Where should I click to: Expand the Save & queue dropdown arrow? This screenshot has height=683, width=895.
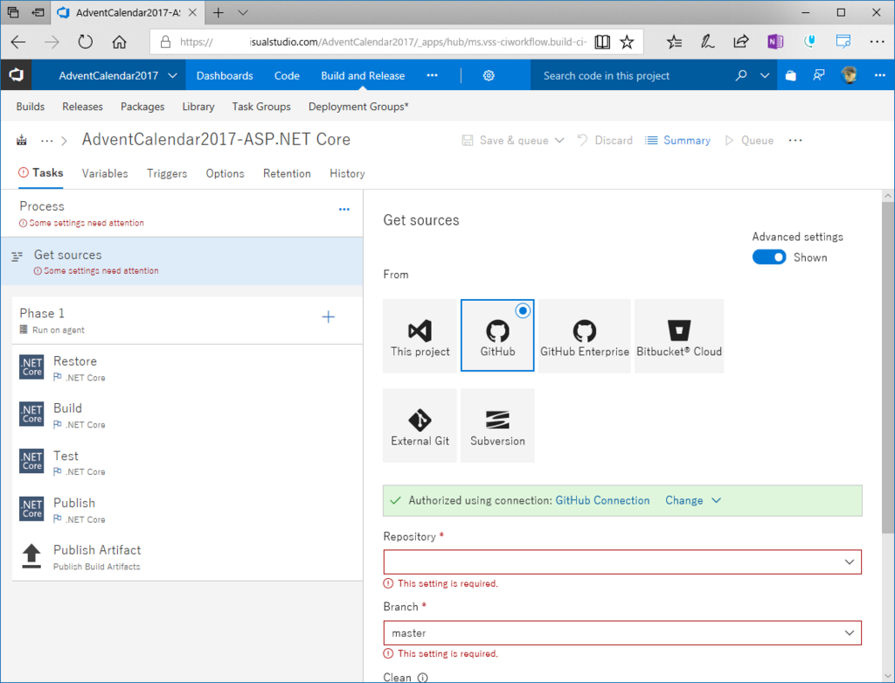559,141
